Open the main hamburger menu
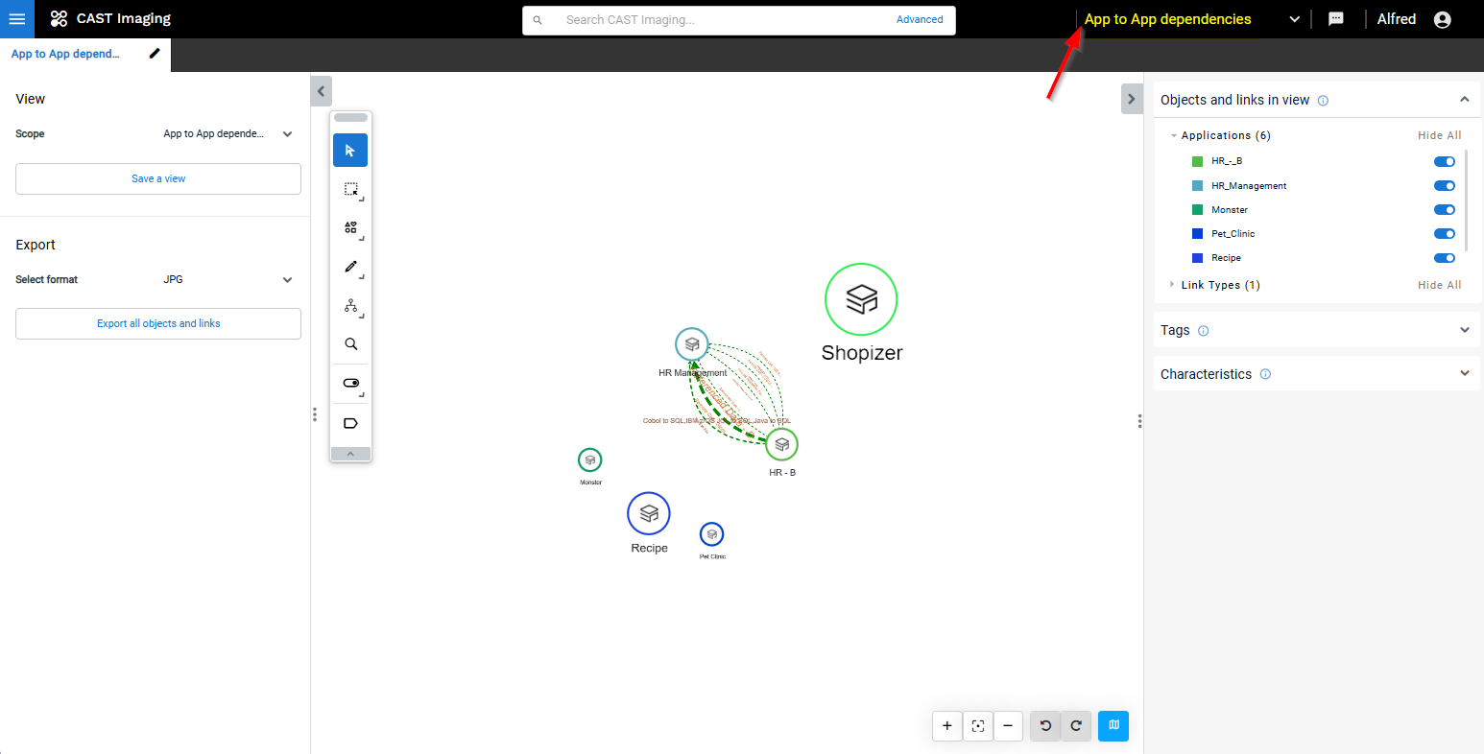 (x=17, y=19)
